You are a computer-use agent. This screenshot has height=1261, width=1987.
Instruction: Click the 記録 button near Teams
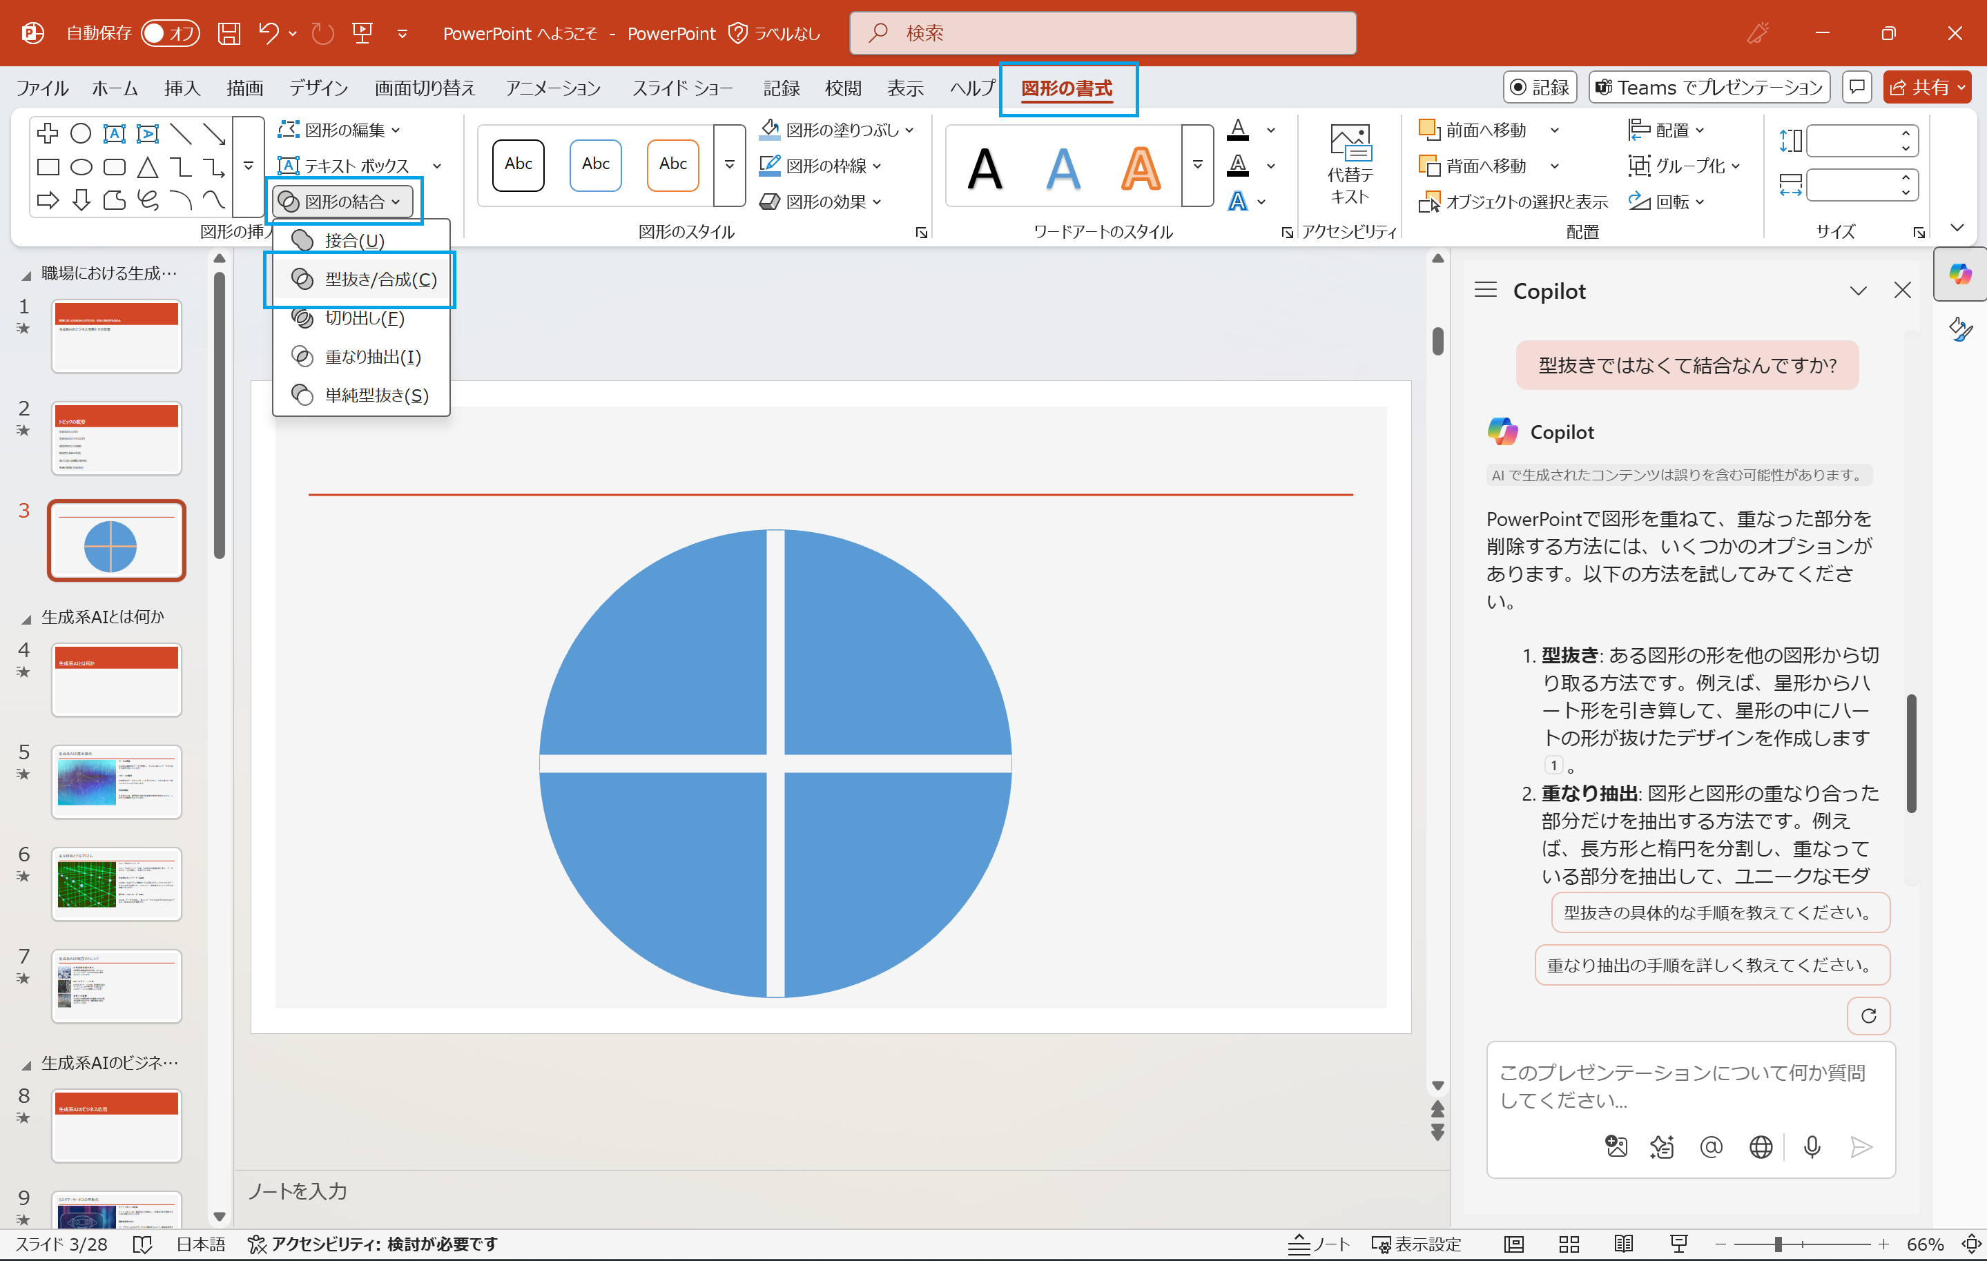tap(1540, 86)
